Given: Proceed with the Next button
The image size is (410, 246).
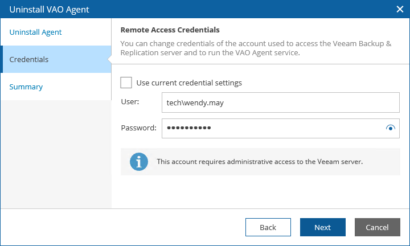Looking at the screenshot, I should (322, 227).
